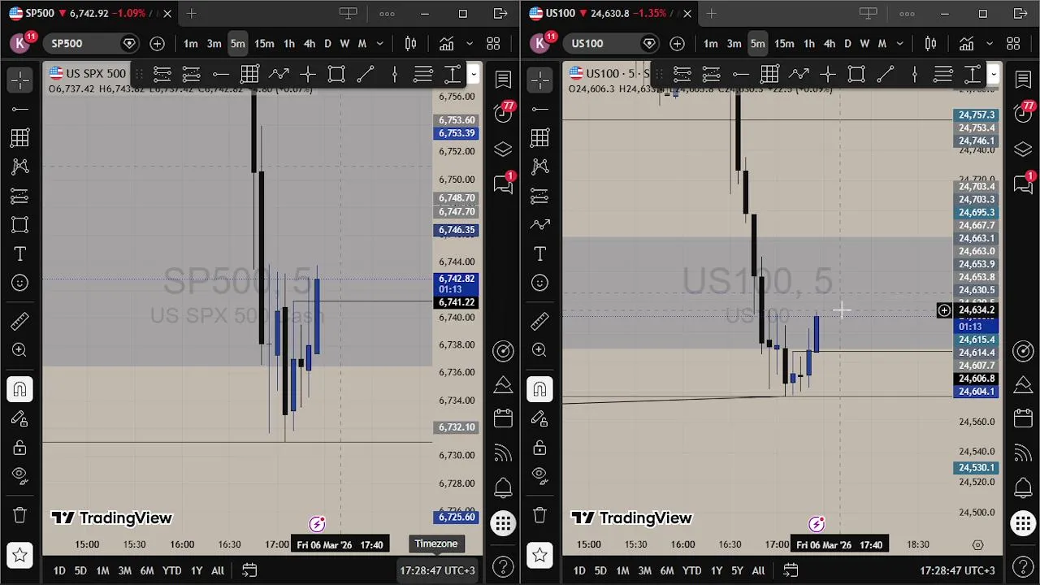1040x585 pixels.
Task: Open timezone menu 17:28:47 UTC+3 in SP500 window
Action: click(x=437, y=570)
